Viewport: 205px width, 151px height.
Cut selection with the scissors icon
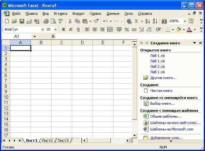pos(70,21)
